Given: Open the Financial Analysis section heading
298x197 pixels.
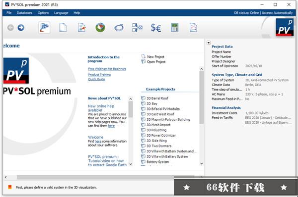Looking at the screenshot, I should (226, 107).
